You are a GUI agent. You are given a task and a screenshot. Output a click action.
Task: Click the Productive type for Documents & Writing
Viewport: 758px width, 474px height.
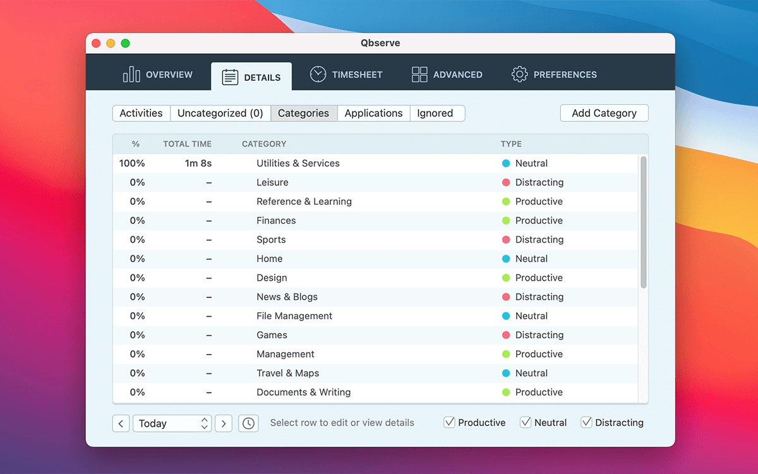coord(539,392)
